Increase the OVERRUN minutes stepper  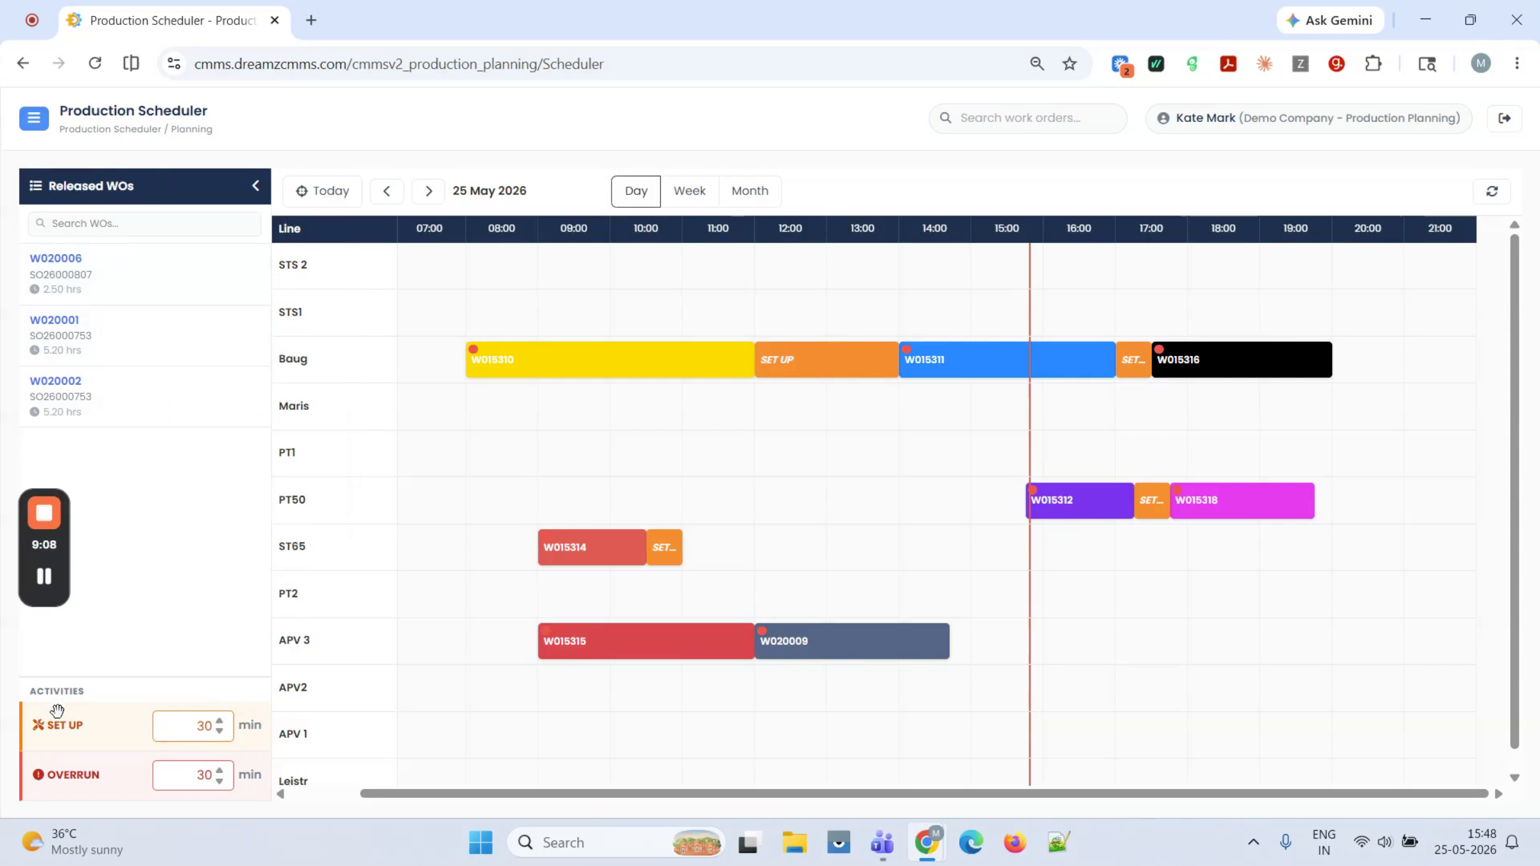point(219,770)
